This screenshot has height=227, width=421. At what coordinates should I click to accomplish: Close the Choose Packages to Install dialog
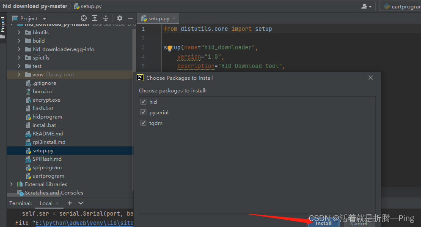371,78
